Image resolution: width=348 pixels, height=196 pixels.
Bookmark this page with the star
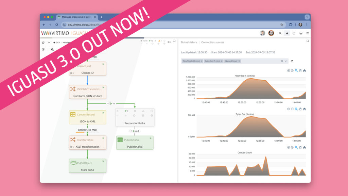coord(282,24)
